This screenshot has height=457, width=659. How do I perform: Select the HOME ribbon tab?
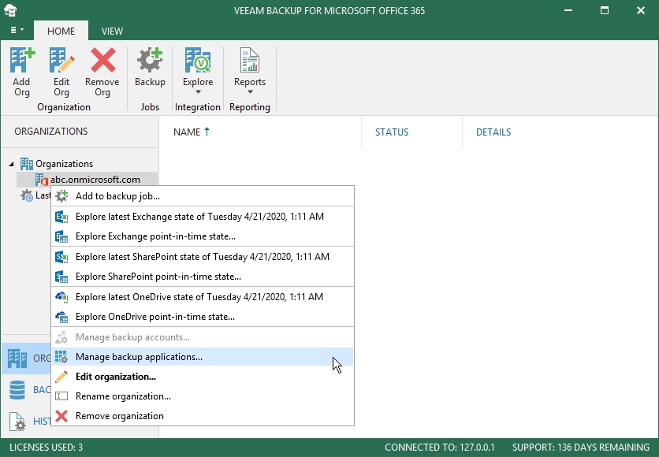tap(61, 31)
